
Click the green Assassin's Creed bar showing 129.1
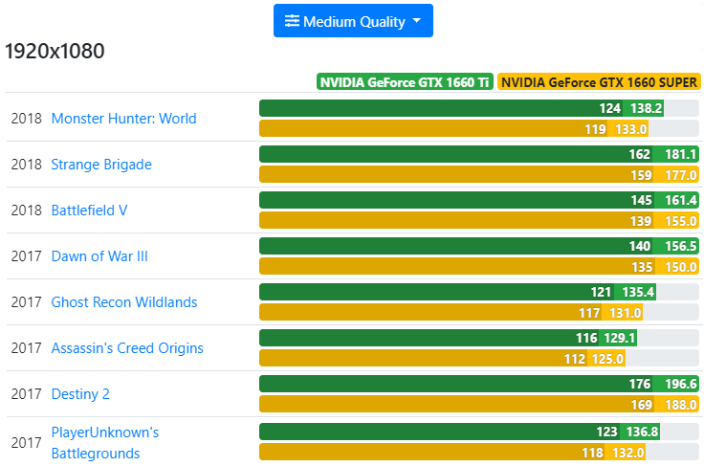tap(448, 338)
